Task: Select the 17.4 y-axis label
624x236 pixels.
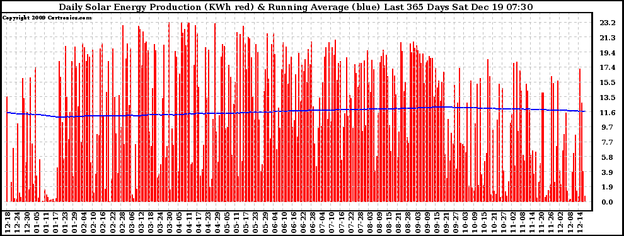Action: (607, 68)
